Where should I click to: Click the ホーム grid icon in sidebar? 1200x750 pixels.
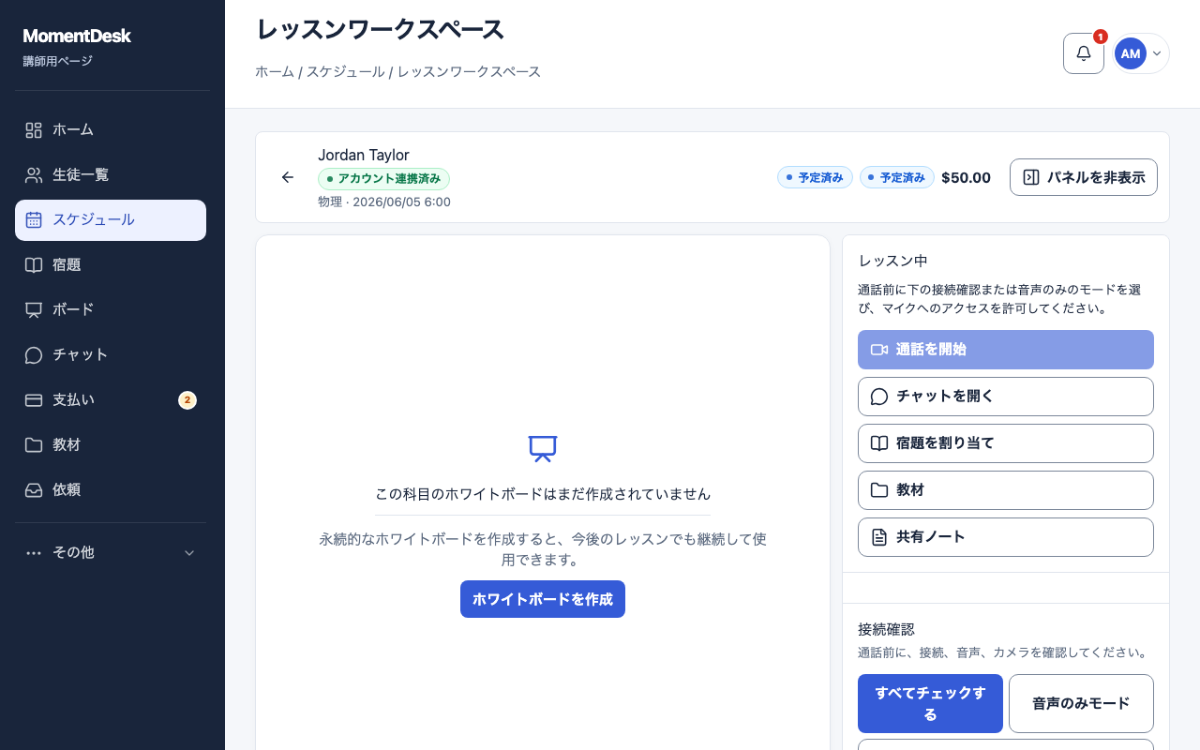click(x=34, y=130)
